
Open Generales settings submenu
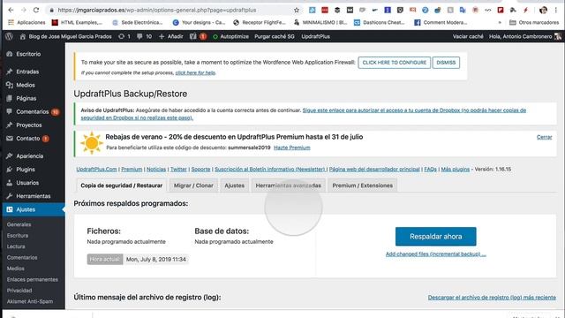tap(19, 224)
